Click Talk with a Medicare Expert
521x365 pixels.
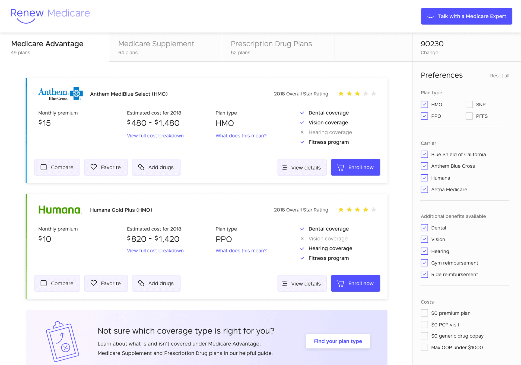click(x=466, y=16)
